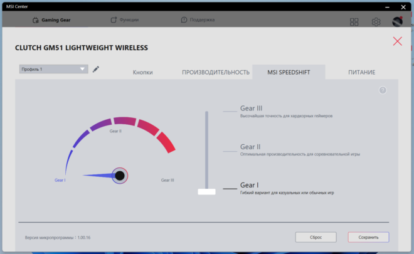Image resolution: width=414 pixels, height=254 pixels.
Task: Select the MSI SPEEDSHIFT tab
Action: coord(289,72)
